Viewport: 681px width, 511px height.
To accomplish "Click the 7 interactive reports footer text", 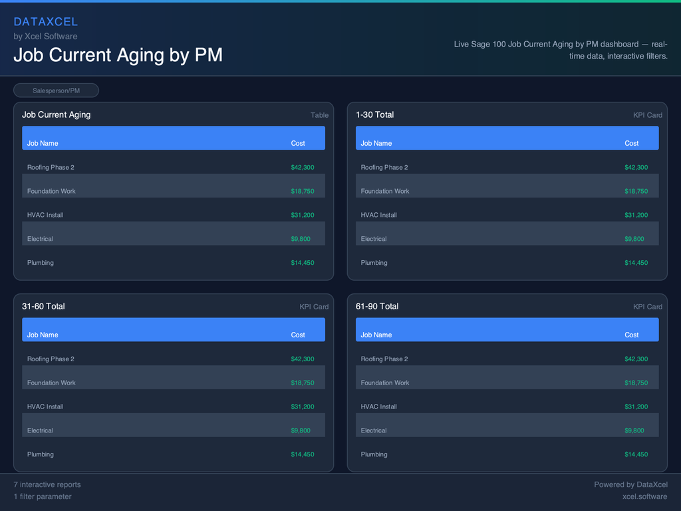I will pyautogui.click(x=47, y=484).
